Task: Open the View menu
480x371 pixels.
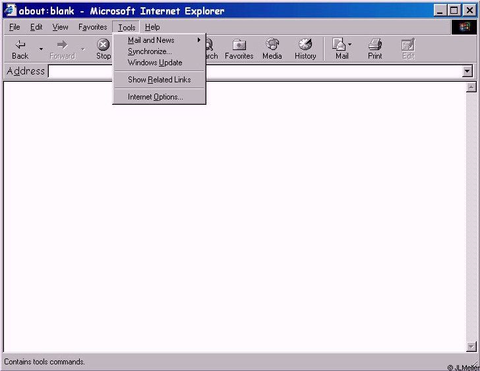Action: tap(60, 27)
